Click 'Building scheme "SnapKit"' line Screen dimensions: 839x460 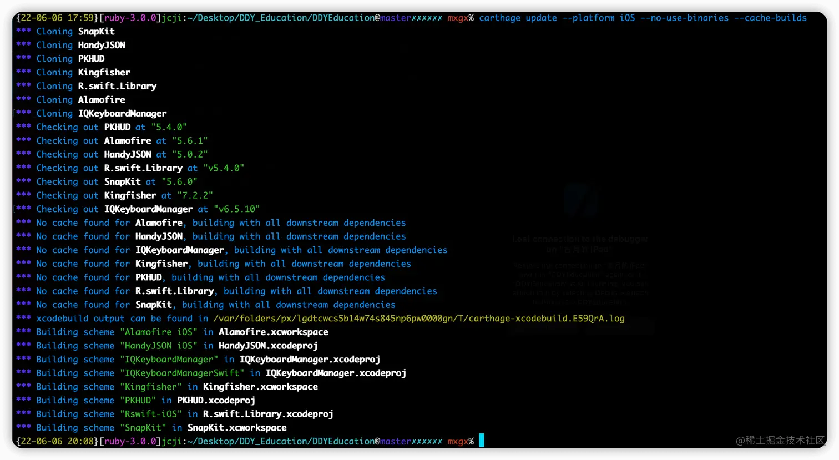tap(151, 428)
